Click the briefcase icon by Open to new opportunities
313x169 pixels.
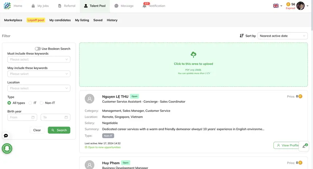pyautogui.click(x=86, y=147)
